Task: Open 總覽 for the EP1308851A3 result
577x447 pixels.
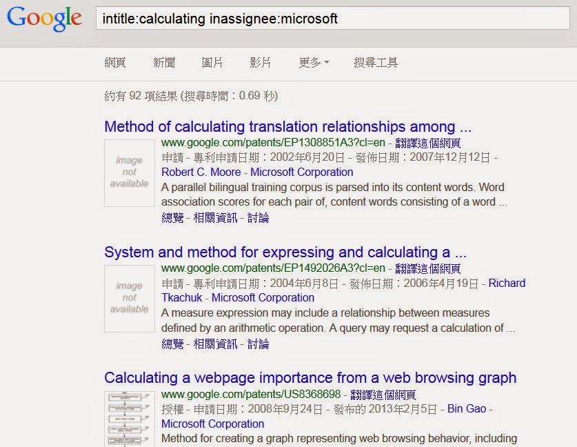Action: point(172,217)
